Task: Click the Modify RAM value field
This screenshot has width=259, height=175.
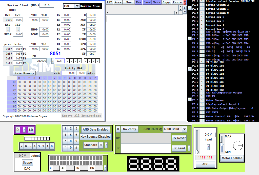Action: (81, 73)
